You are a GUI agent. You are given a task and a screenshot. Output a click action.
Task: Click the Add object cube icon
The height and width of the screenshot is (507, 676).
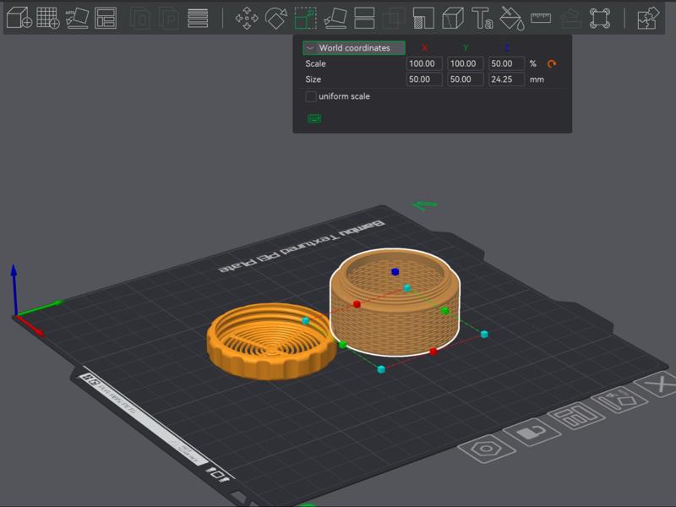tap(19, 17)
